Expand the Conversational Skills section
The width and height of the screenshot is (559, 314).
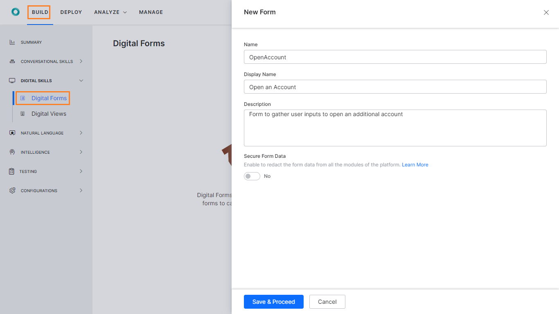coord(81,61)
